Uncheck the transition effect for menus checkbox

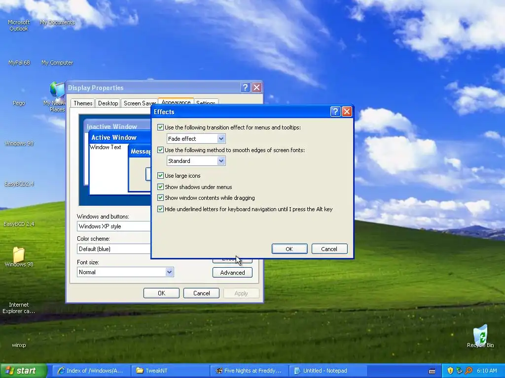click(x=160, y=127)
